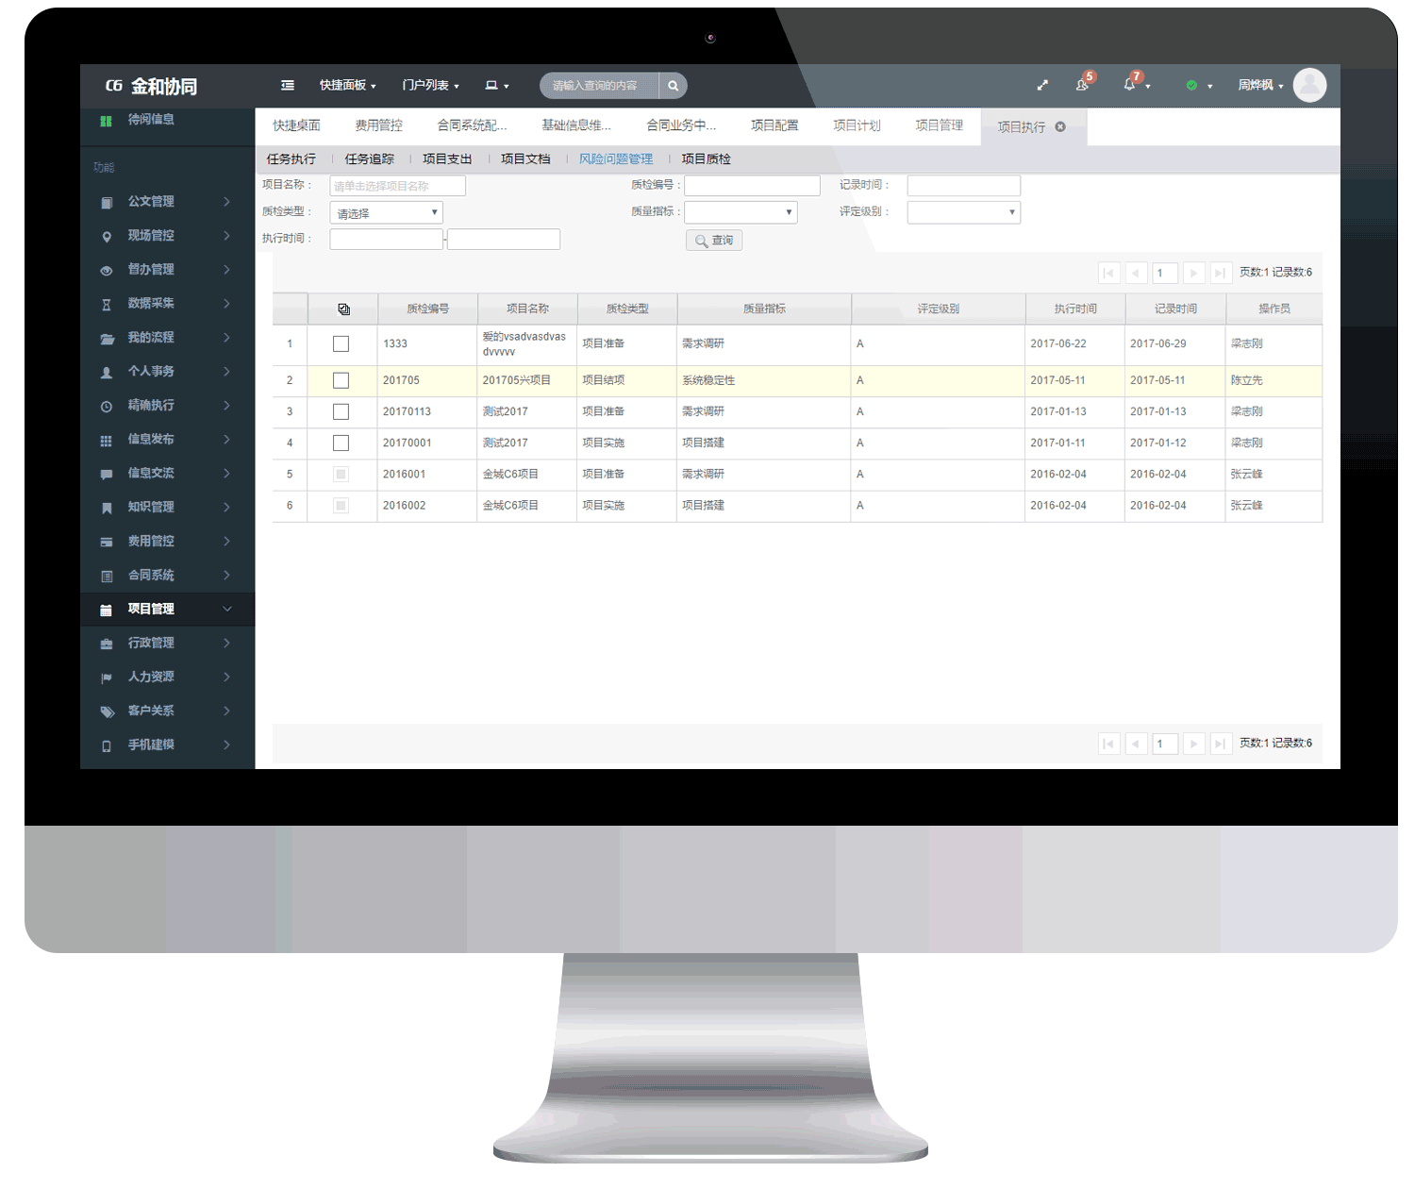Click the 精确执行 clock icon
The image size is (1415, 1189).
click(x=107, y=406)
